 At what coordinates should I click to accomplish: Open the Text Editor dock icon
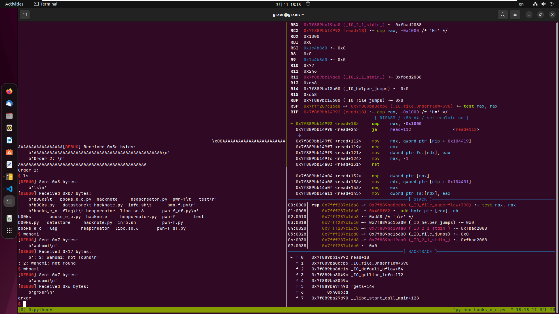point(9,165)
